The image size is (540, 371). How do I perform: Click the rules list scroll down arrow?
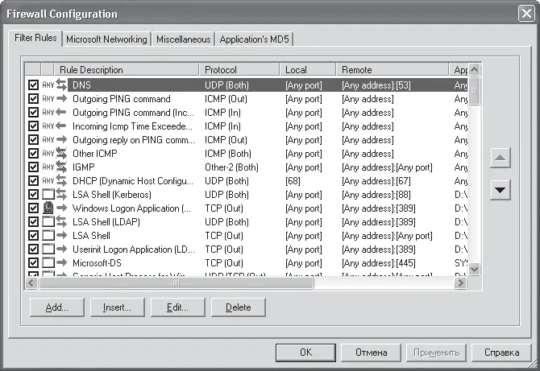coord(474,269)
